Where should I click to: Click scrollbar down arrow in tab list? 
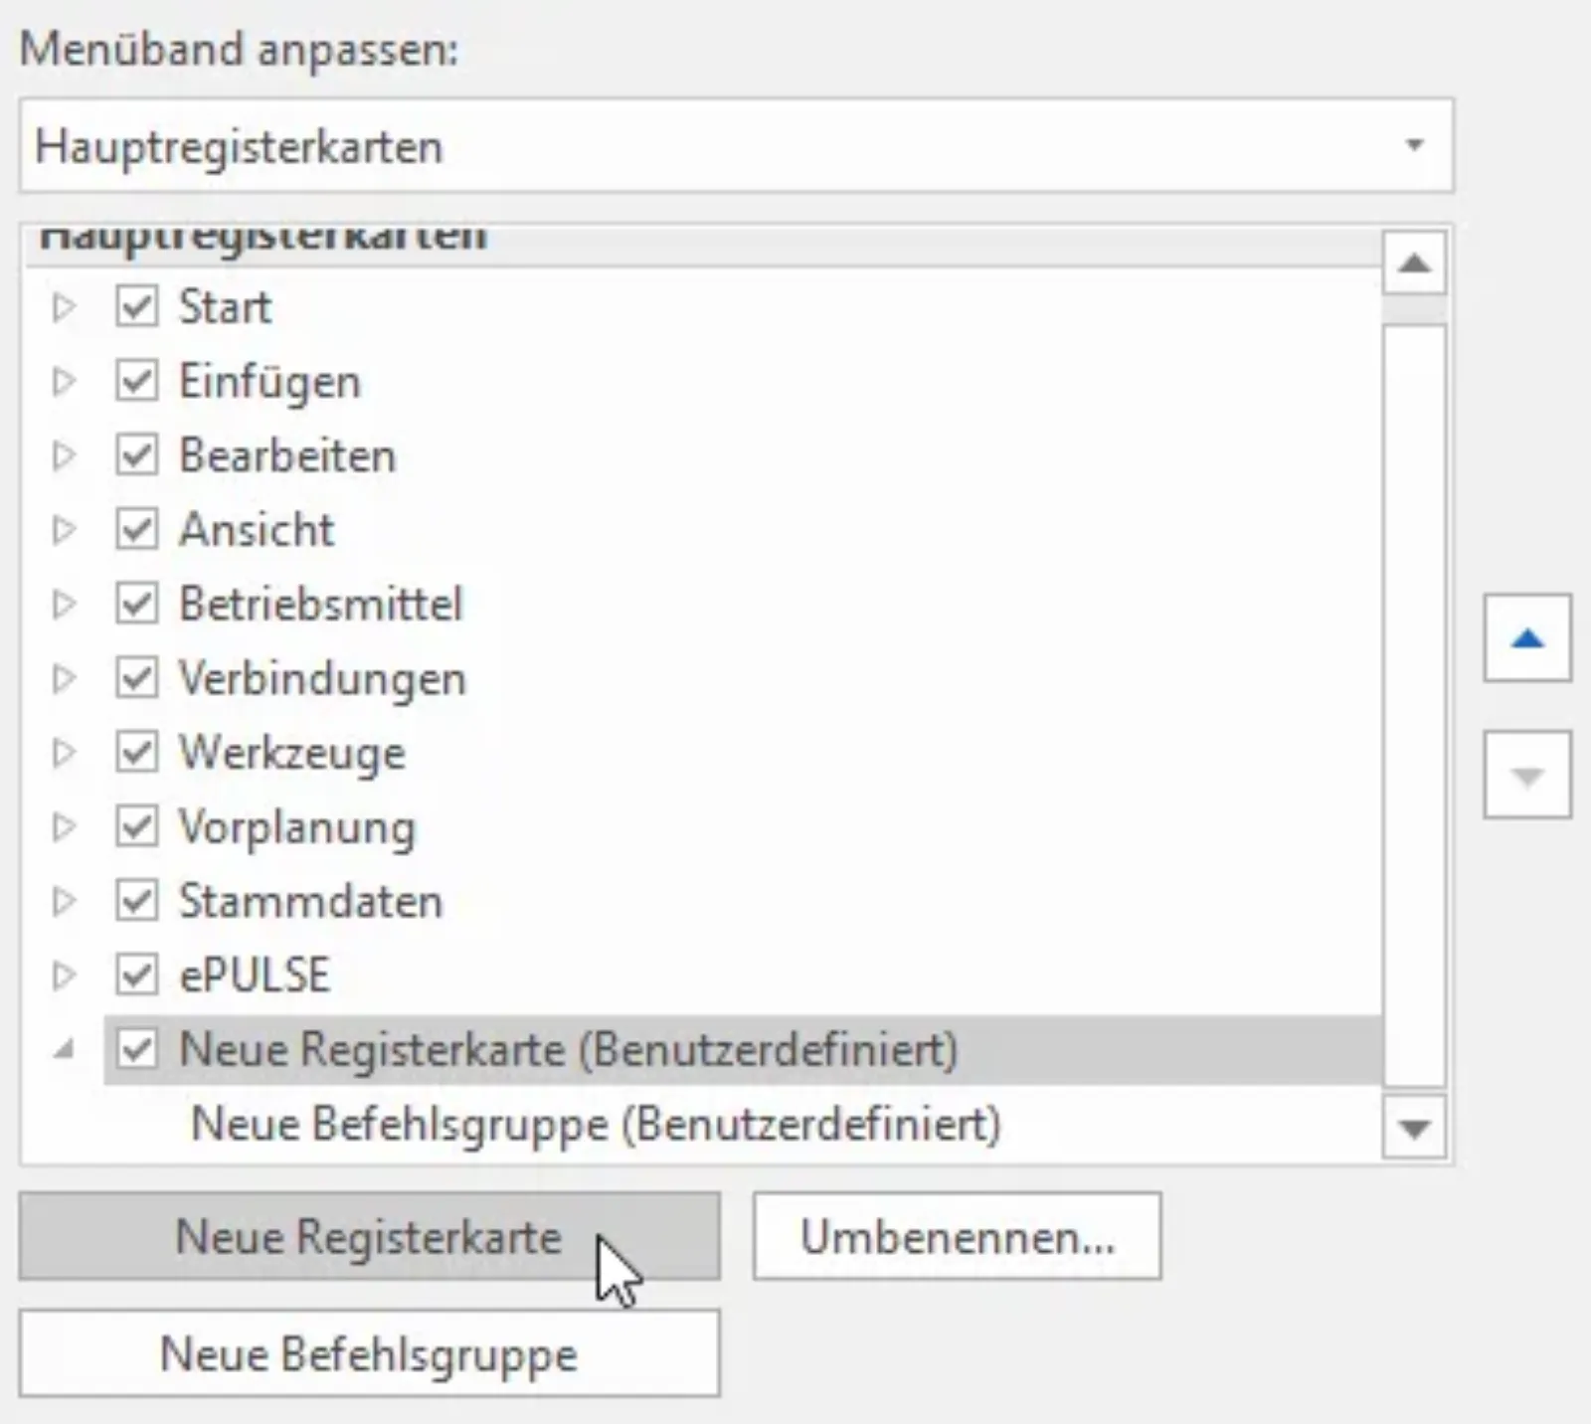coord(1414,1128)
